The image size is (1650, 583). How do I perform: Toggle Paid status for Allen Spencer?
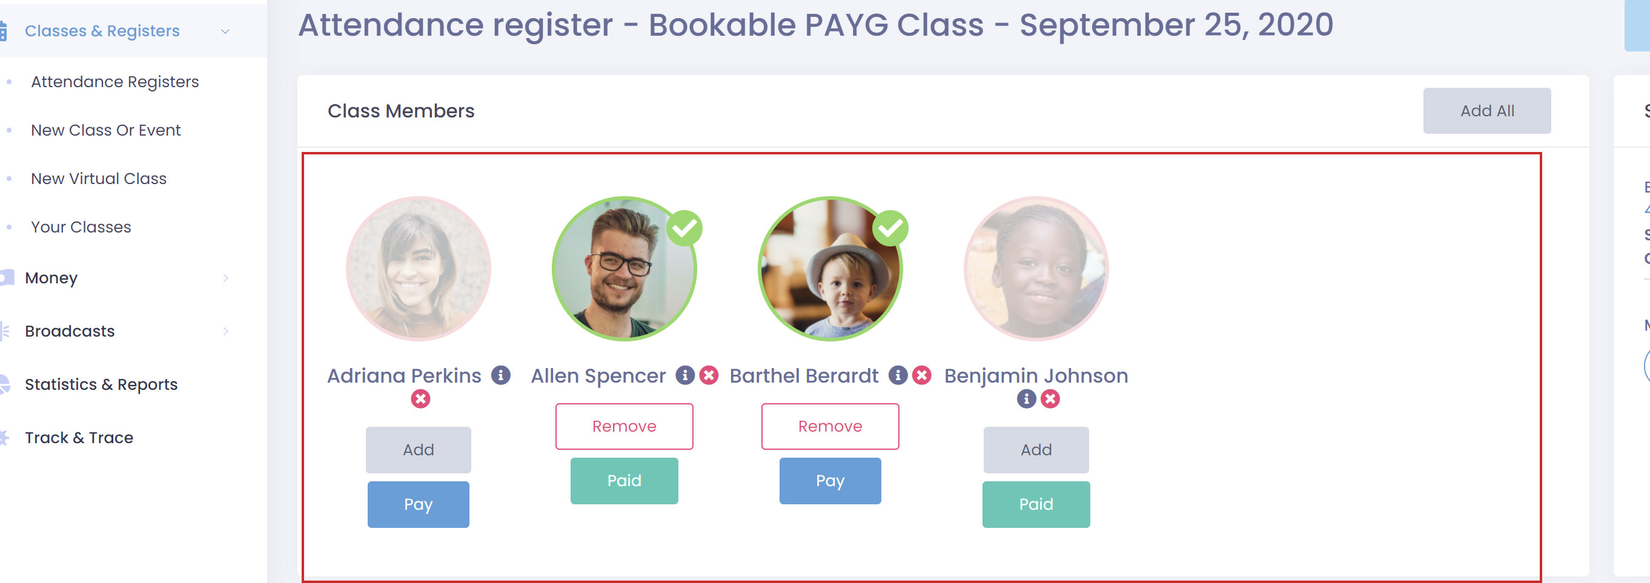624,481
